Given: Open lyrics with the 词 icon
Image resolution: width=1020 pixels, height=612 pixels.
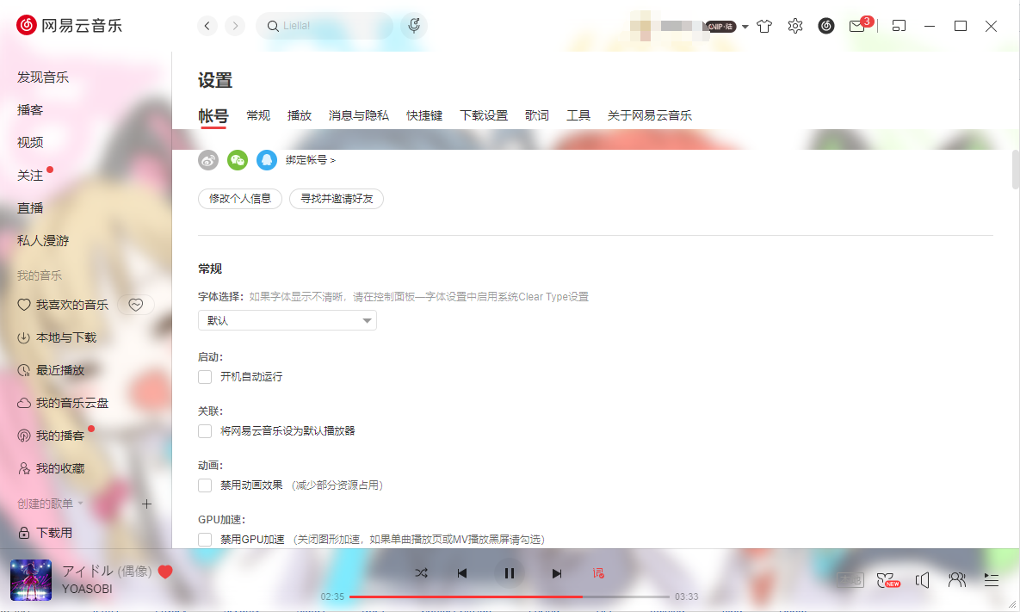Looking at the screenshot, I should [x=598, y=572].
